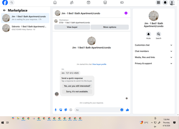Open the Marketplace storefront icon
The width and height of the screenshot is (179, 129).
105,2
